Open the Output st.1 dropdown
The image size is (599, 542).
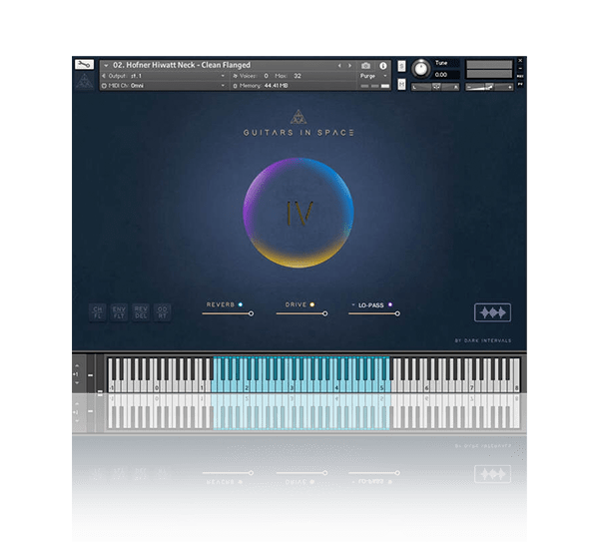point(166,76)
